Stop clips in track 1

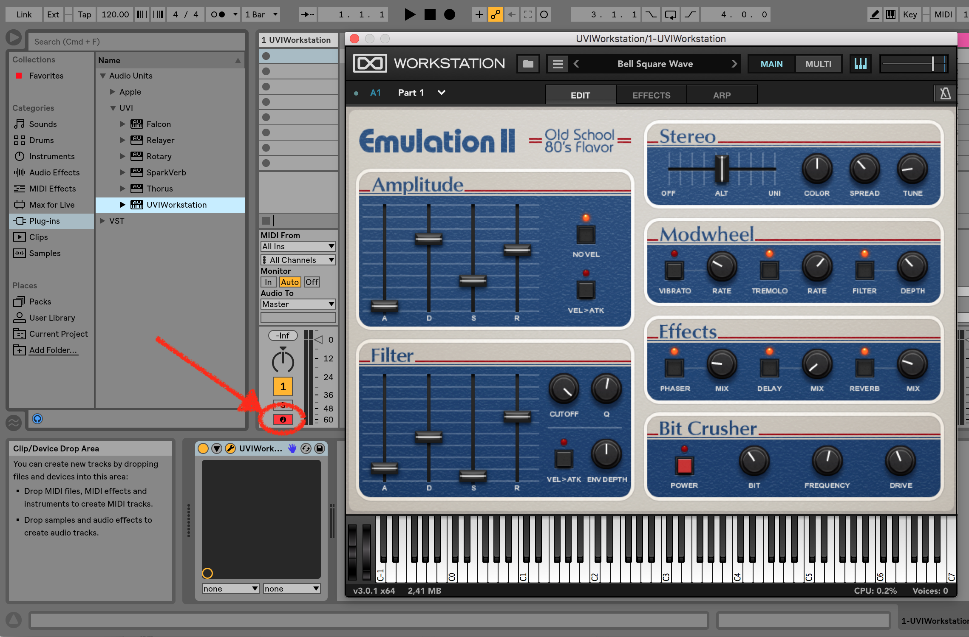coord(266,220)
